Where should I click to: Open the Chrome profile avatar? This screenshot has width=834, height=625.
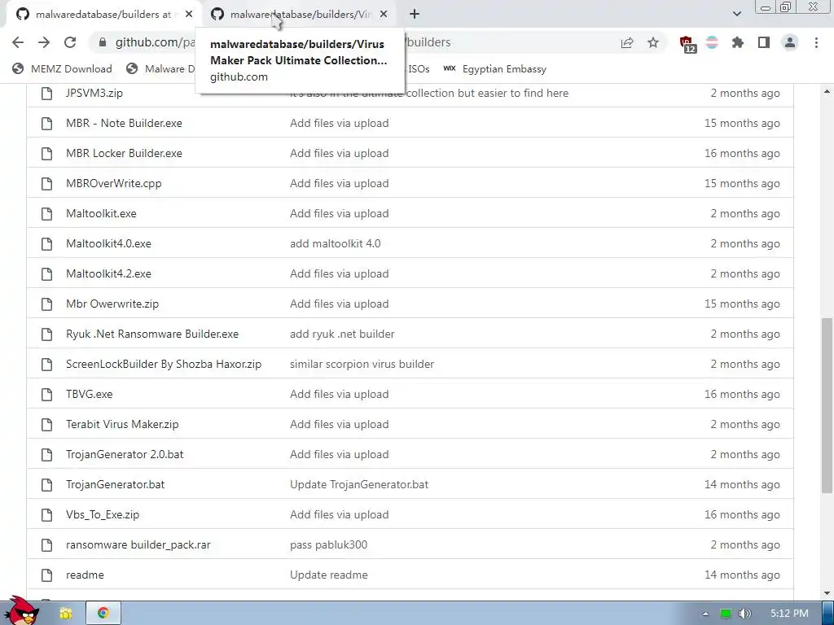790,42
